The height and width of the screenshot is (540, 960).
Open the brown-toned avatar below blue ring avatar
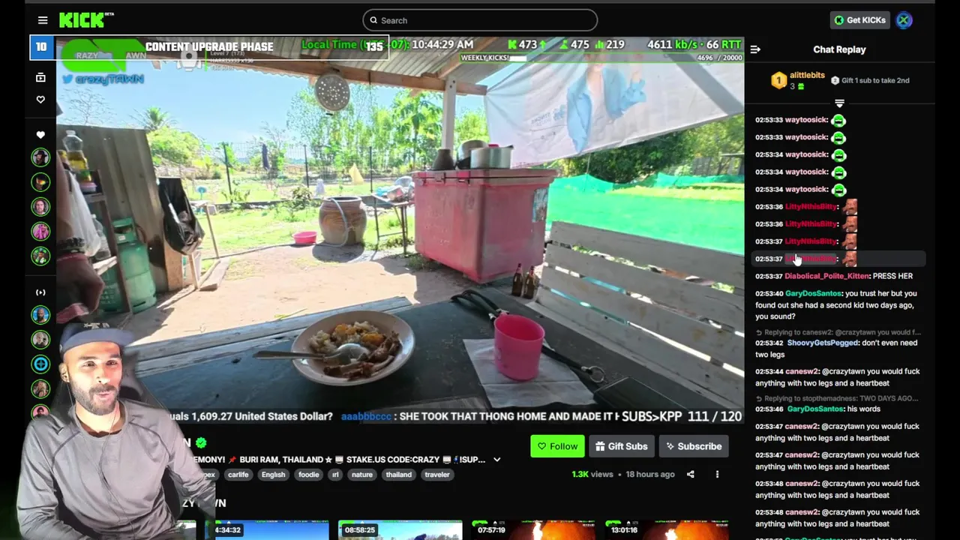tap(40, 389)
